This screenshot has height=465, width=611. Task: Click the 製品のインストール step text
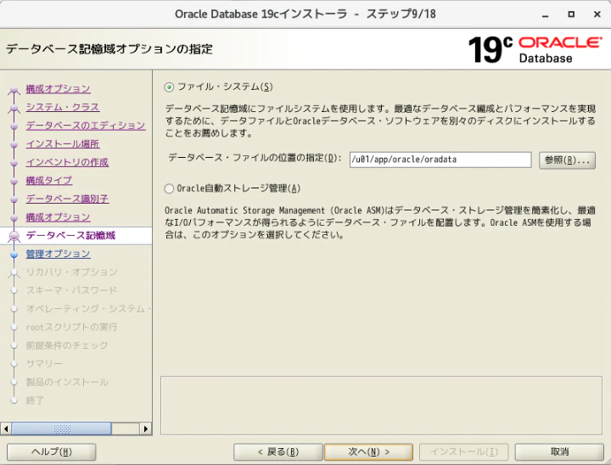[67, 382]
